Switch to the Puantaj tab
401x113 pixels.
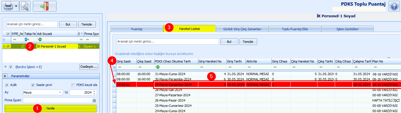[x=137, y=29]
